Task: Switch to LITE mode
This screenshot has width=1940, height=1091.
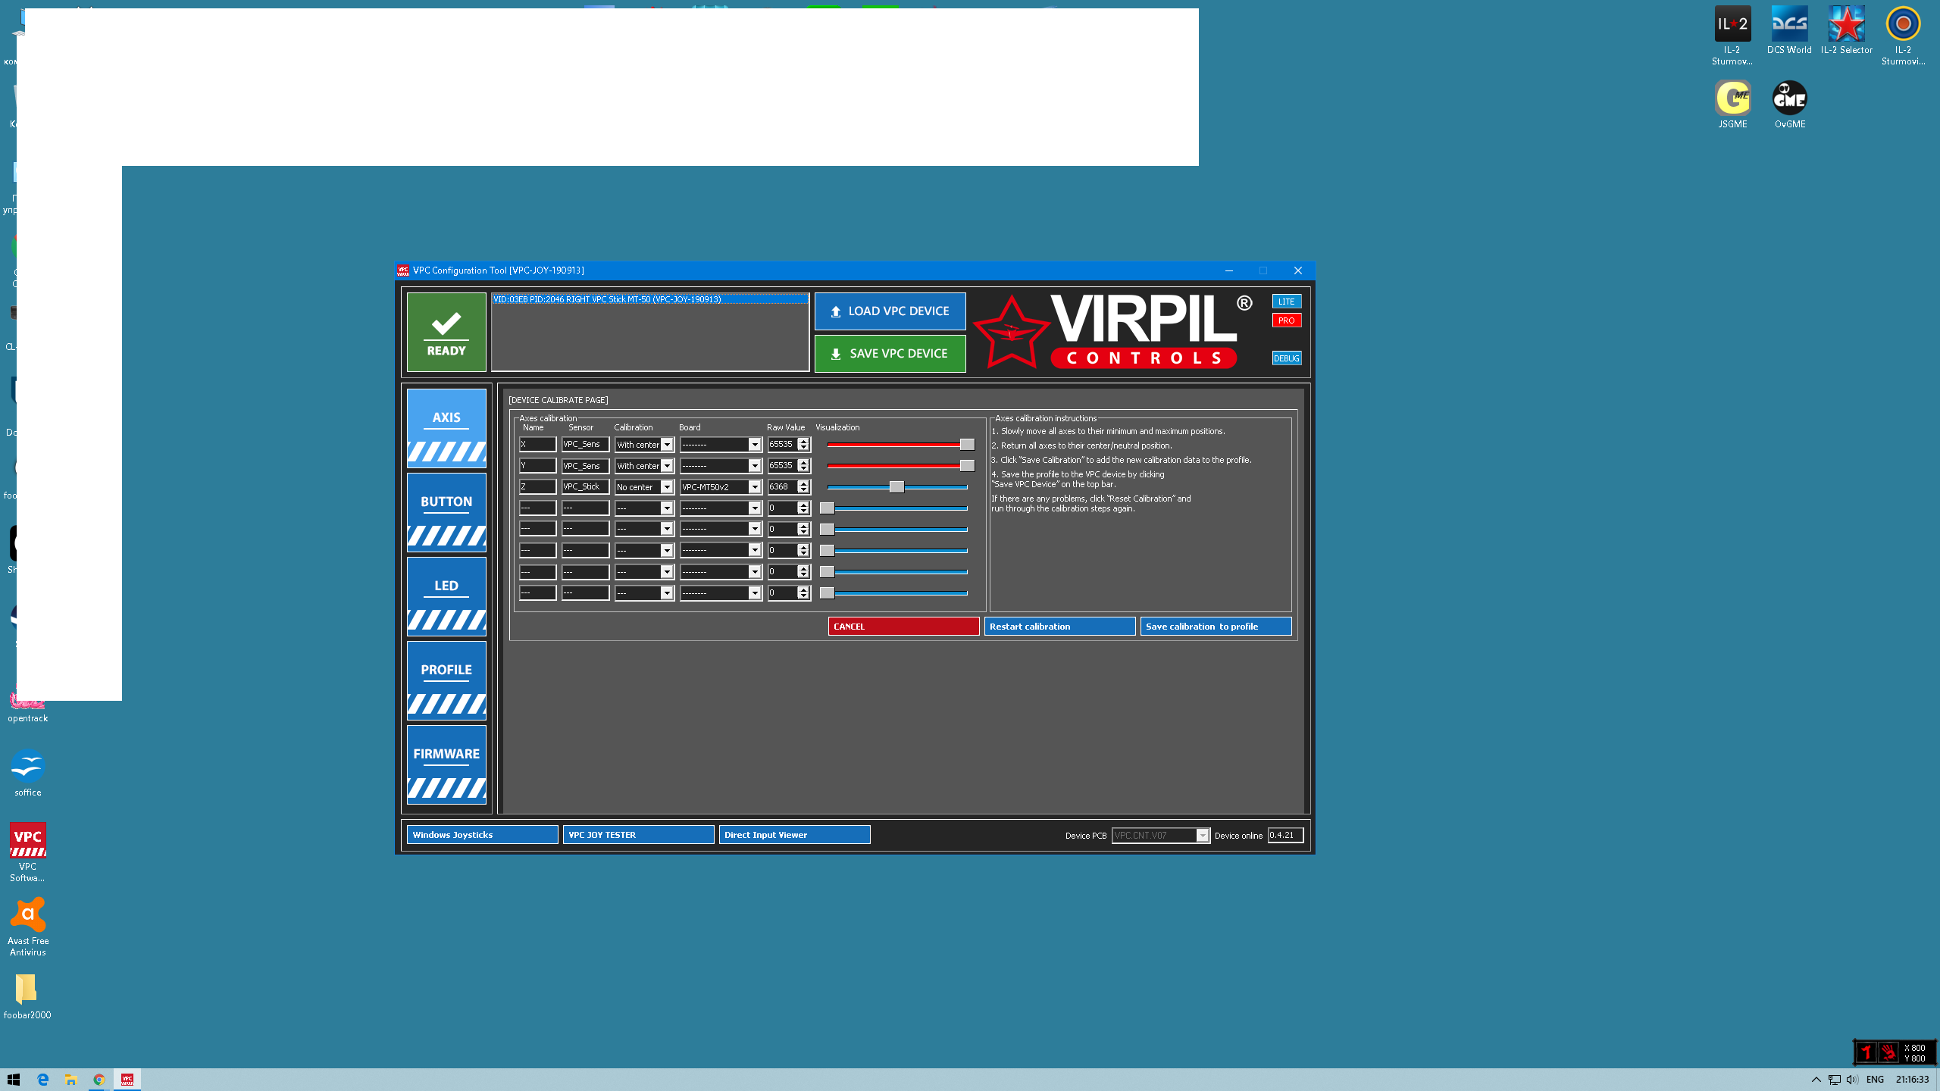Action: [1287, 302]
